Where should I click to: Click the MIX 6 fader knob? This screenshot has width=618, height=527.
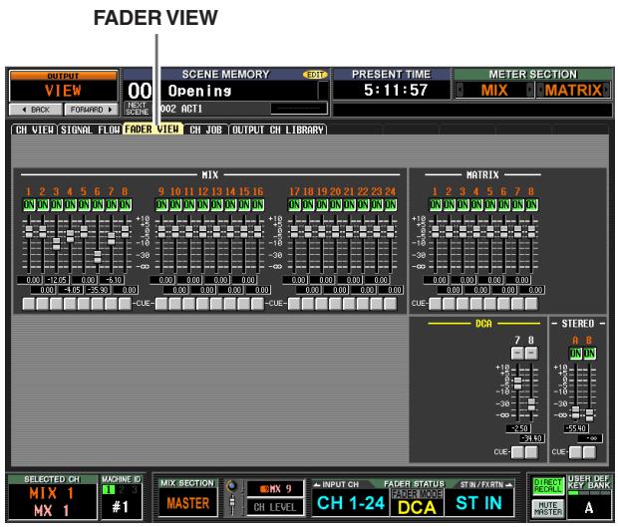pyautogui.click(x=98, y=256)
